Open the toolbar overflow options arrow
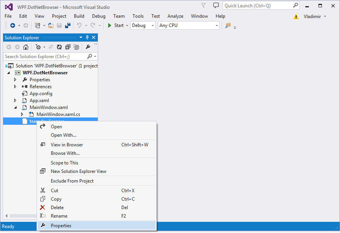 pyautogui.click(x=235, y=28)
